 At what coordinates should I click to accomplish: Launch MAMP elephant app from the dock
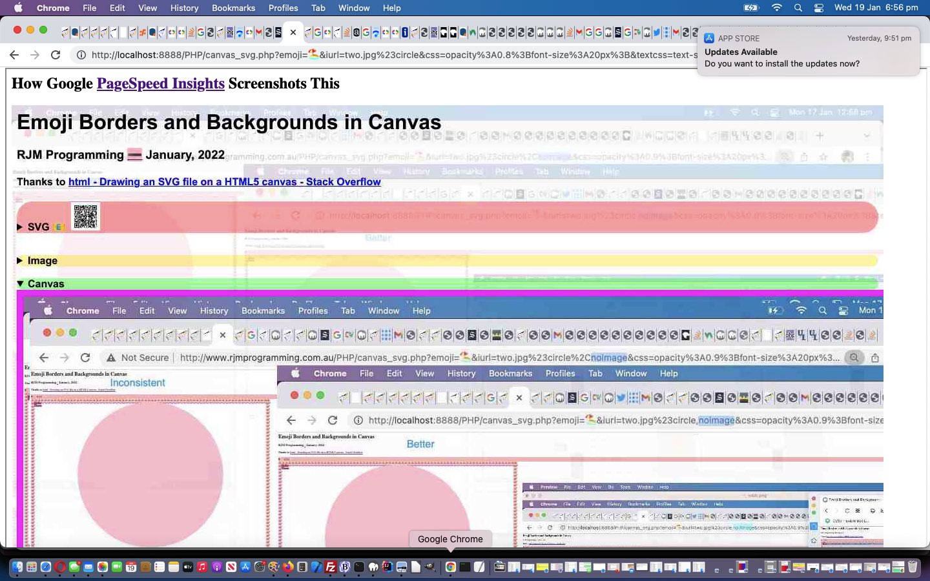[373, 567]
